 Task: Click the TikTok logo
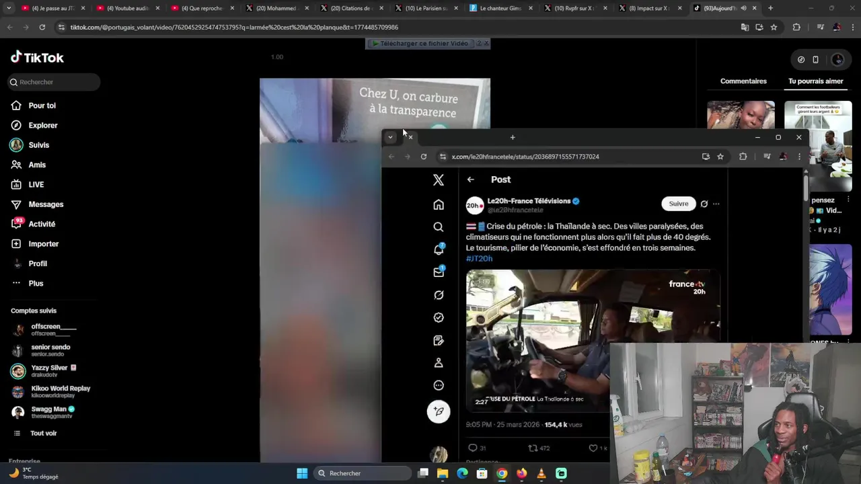37,57
